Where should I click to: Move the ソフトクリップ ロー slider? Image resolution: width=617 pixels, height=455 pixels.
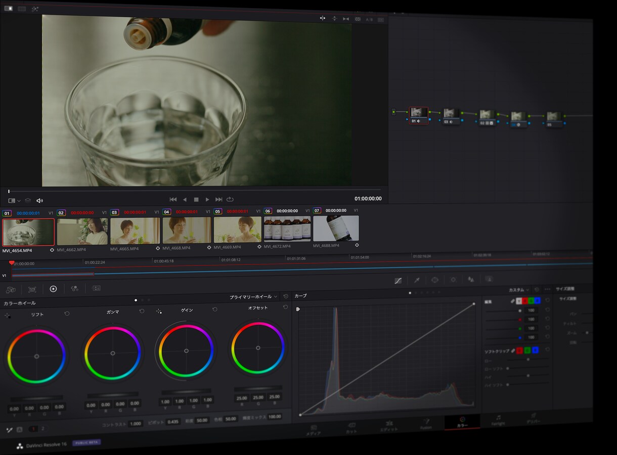click(527, 359)
